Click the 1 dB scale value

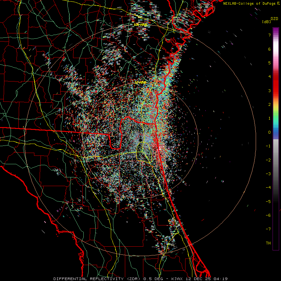[x=269, y=118]
